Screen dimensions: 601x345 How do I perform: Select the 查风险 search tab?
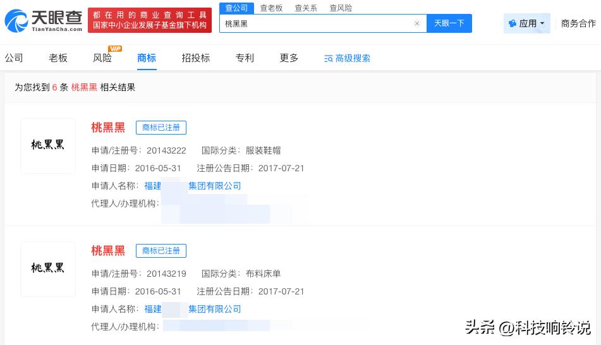click(x=341, y=8)
